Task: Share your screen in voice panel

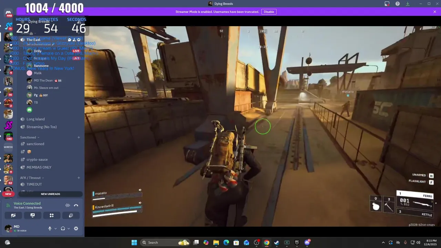Action: pyautogui.click(x=32, y=215)
